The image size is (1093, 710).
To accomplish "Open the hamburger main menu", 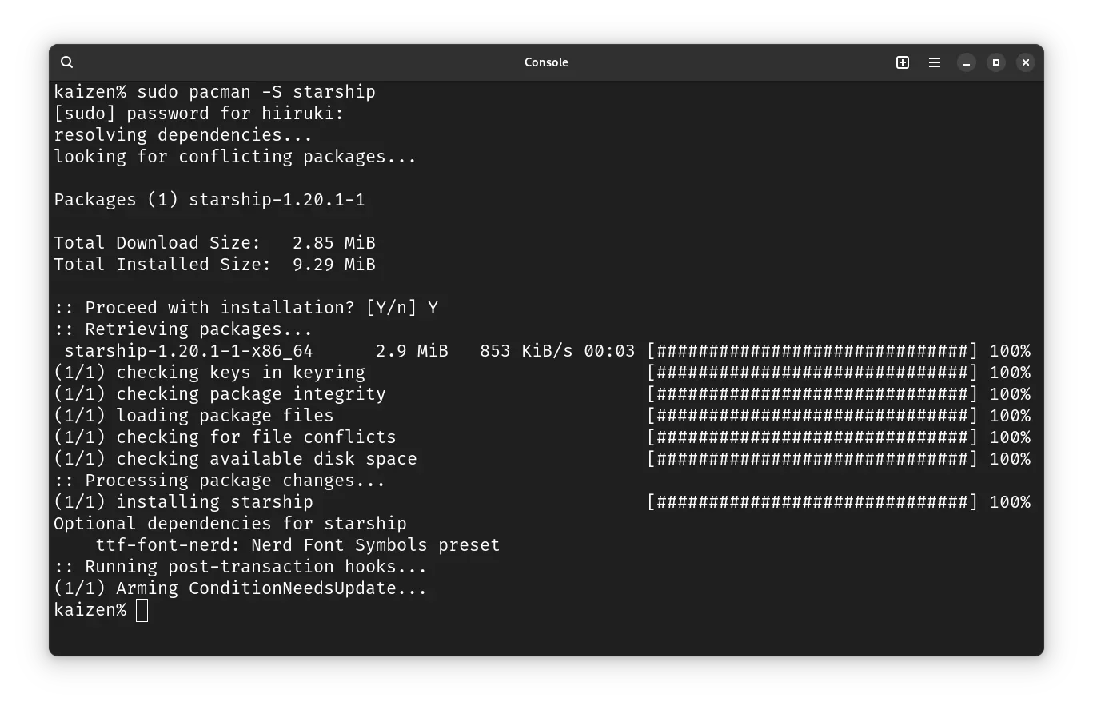I will (x=934, y=62).
